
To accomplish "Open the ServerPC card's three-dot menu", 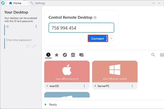I will click(x=132, y=86).
